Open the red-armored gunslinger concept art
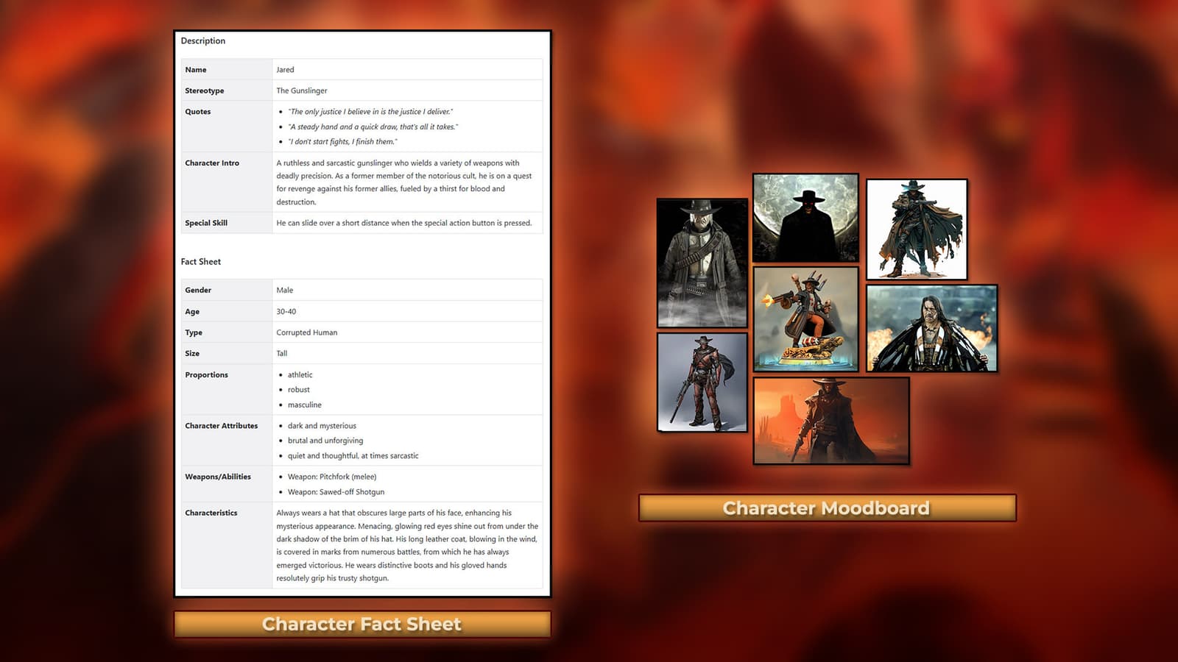 (x=702, y=382)
